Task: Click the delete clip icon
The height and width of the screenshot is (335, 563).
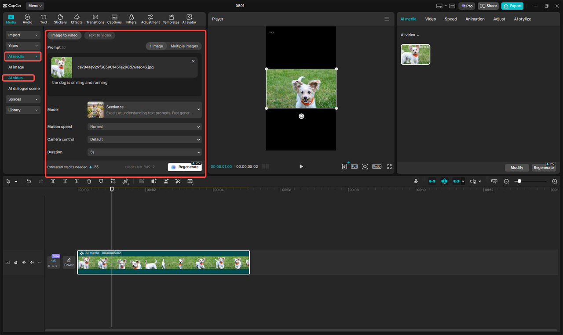Action: pyautogui.click(x=89, y=181)
